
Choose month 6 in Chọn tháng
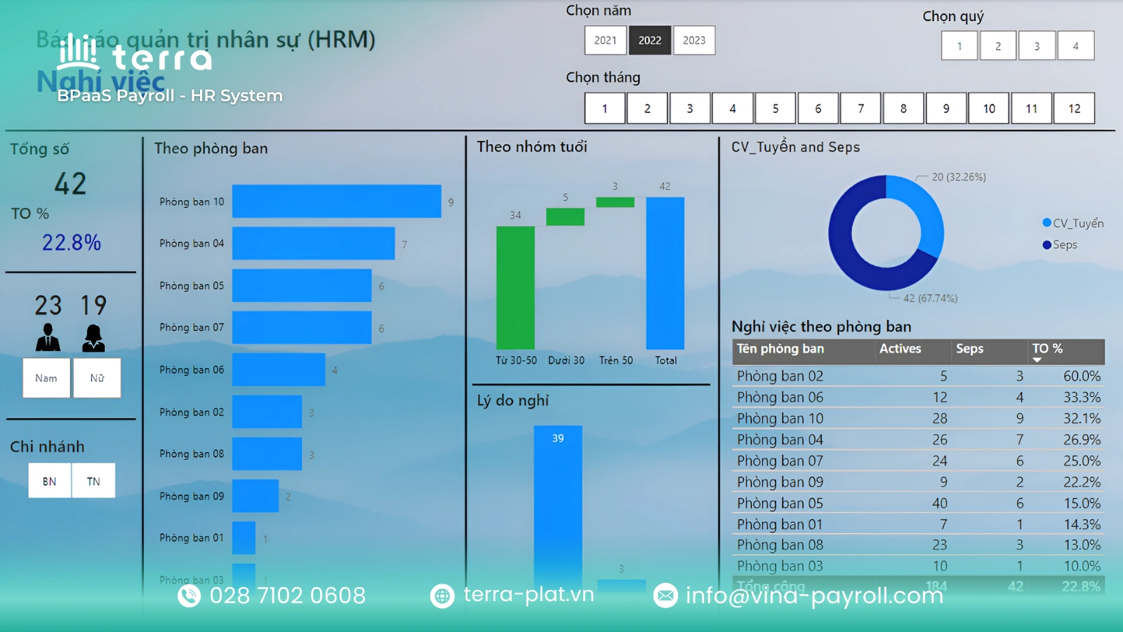818,108
